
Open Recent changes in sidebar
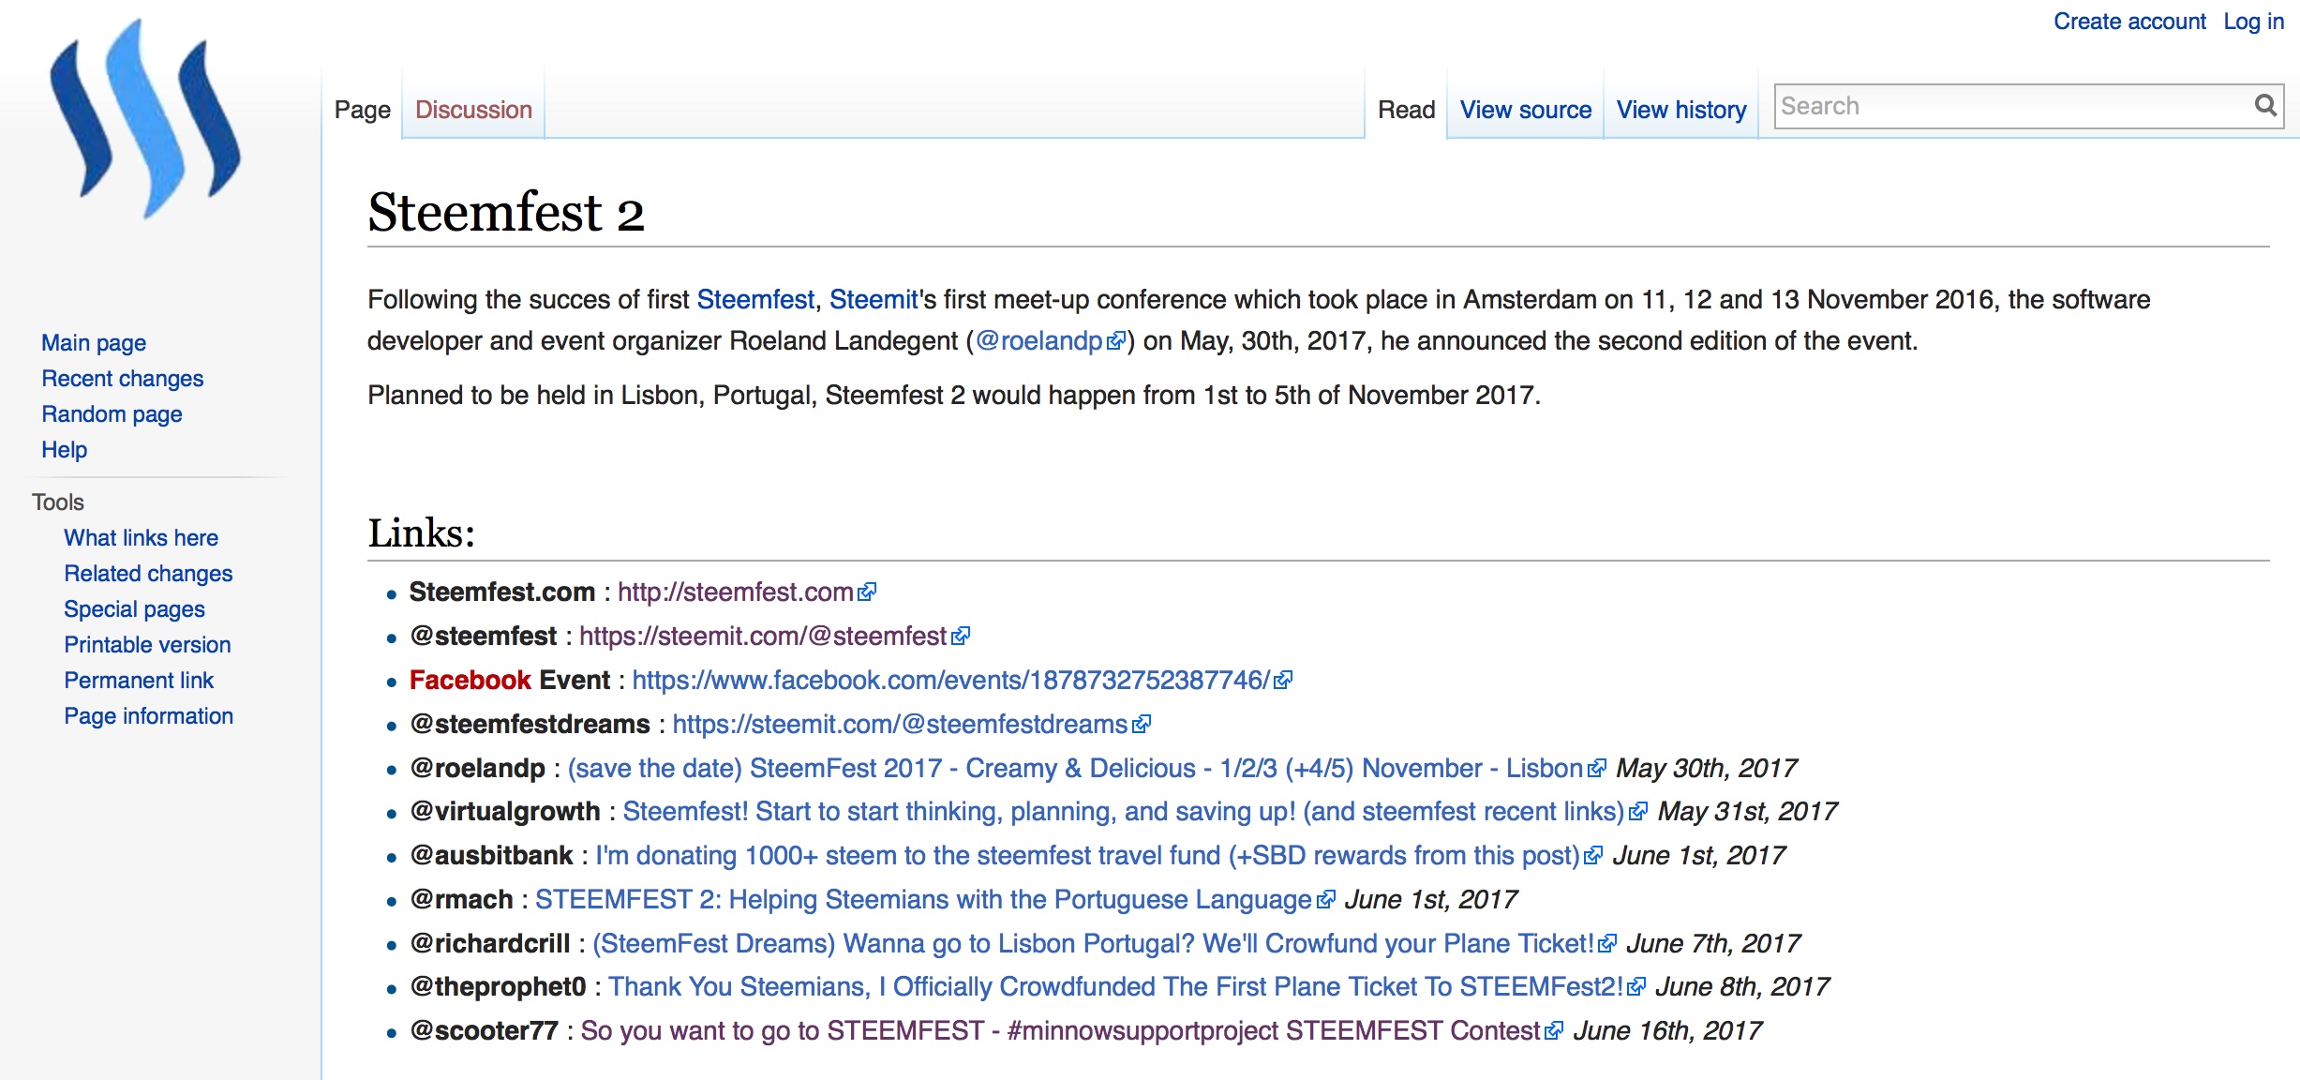point(122,379)
